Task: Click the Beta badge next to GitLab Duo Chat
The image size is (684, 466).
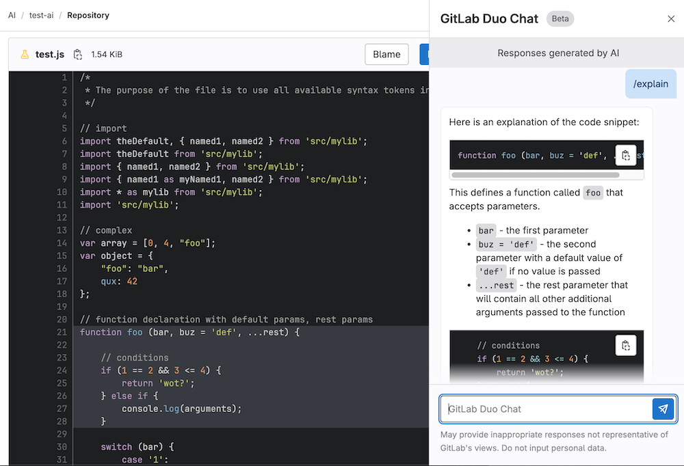Action: [560, 18]
